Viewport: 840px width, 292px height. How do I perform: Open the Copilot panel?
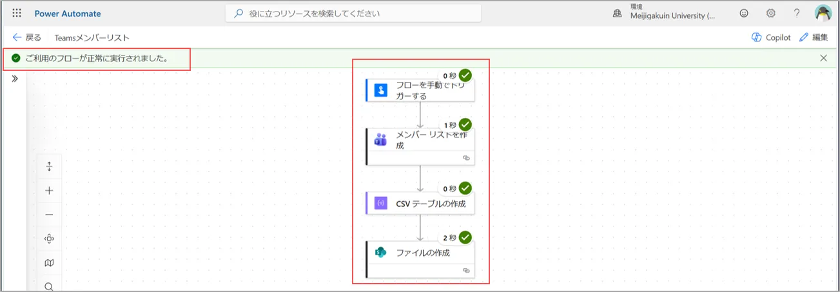[771, 37]
